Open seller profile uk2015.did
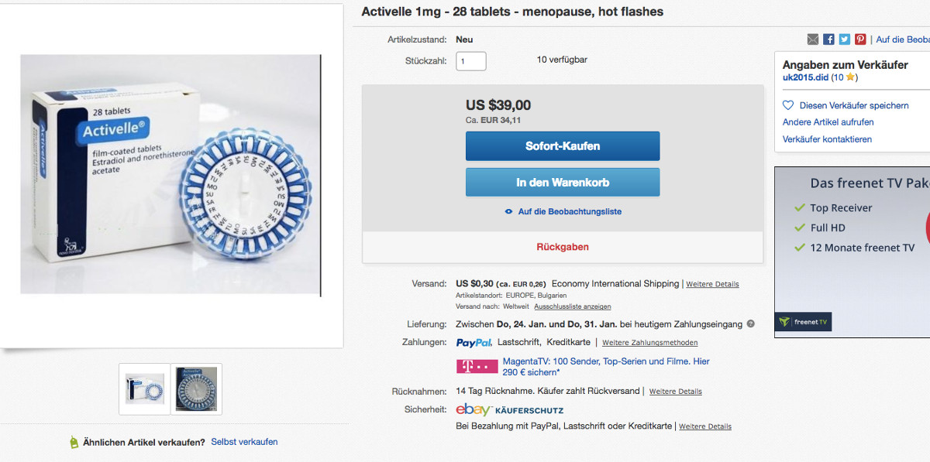Image resolution: width=930 pixels, height=462 pixels. (x=805, y=77)
